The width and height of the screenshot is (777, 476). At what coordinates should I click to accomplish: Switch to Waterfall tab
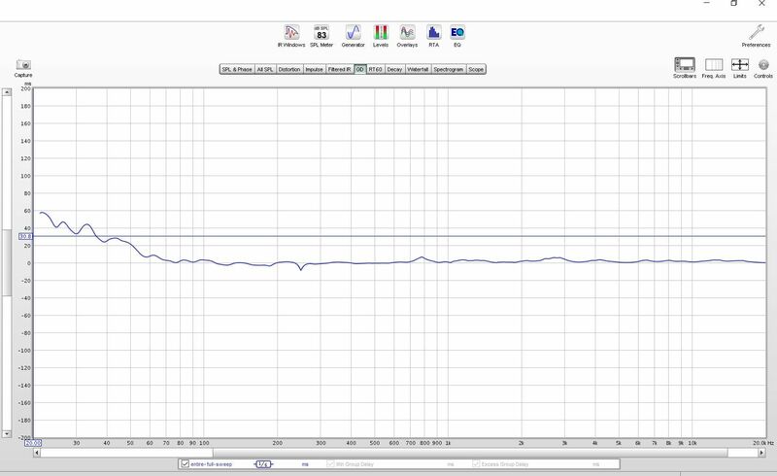tap(418, 69)
